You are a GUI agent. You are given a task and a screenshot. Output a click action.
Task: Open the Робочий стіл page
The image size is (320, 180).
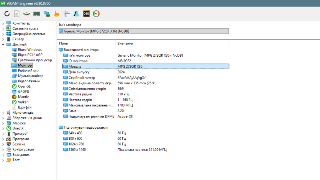[28, 70]
